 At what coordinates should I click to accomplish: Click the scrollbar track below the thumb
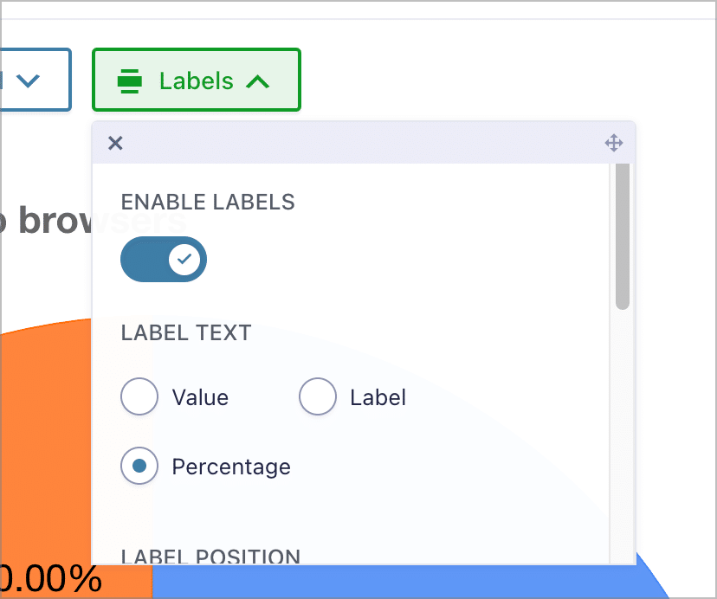[623, 436]
